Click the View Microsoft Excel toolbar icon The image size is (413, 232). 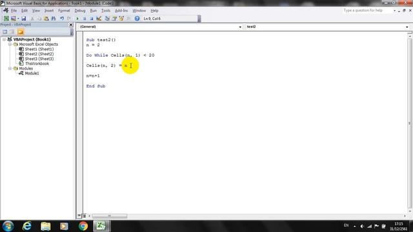click(6, 19)
